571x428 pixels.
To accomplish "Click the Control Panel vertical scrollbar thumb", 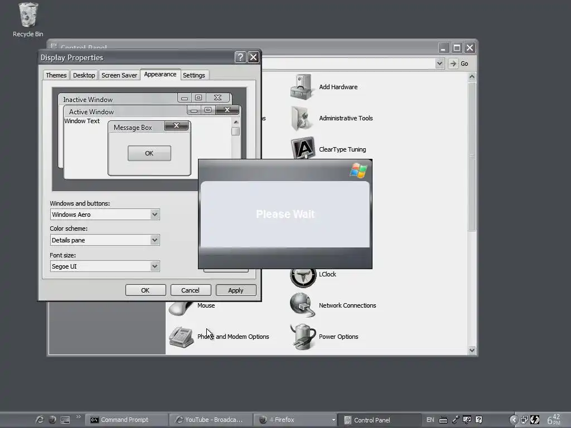I will click(x=472, y=157).
